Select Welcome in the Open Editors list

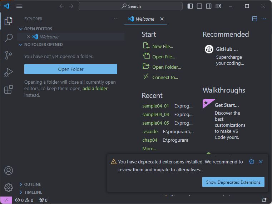pos(71,37)
